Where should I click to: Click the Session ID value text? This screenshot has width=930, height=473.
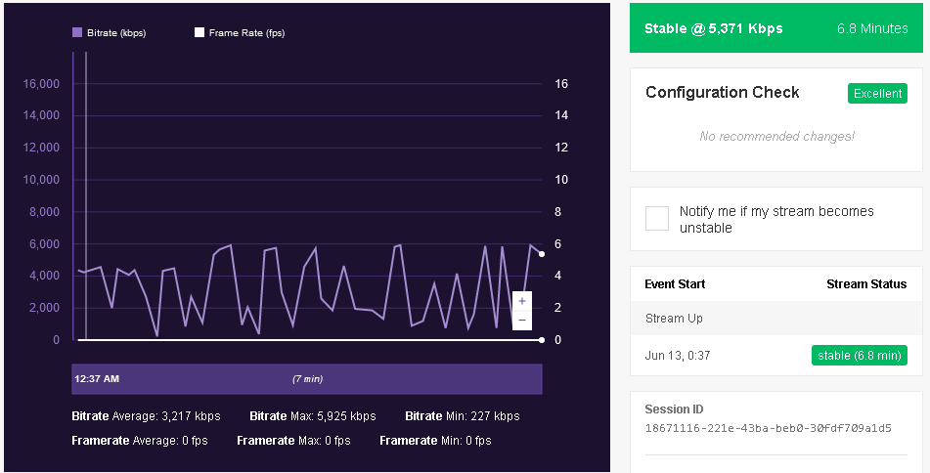click(768, 428)
